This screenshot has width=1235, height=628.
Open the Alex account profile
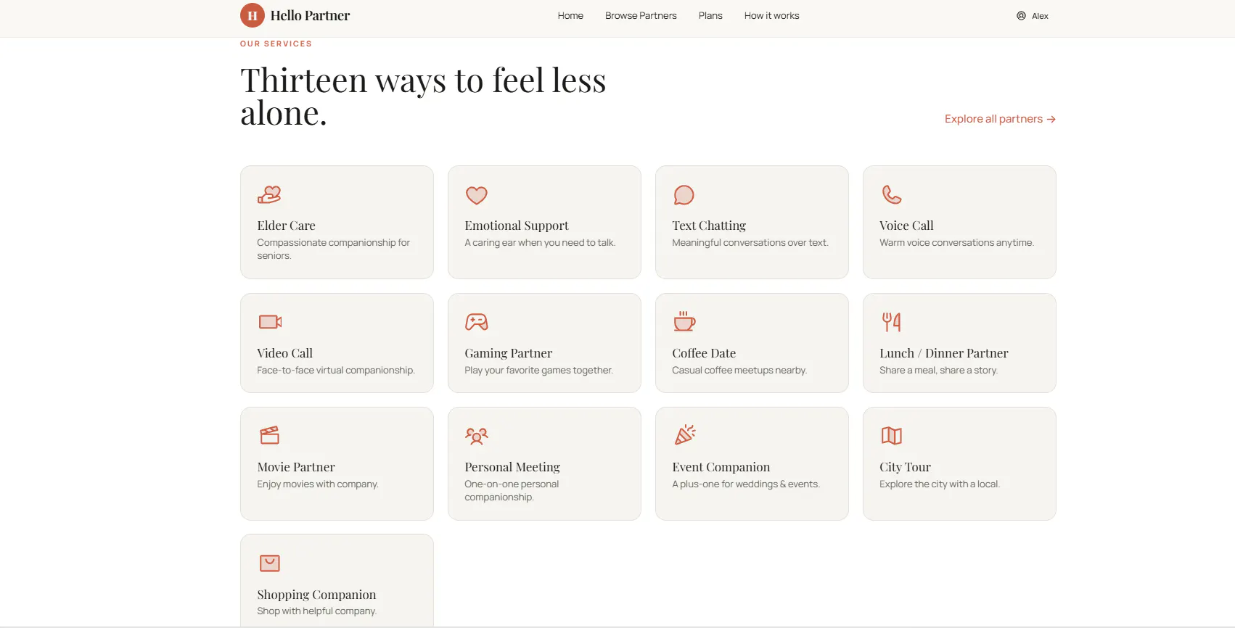coord(1032,16)
